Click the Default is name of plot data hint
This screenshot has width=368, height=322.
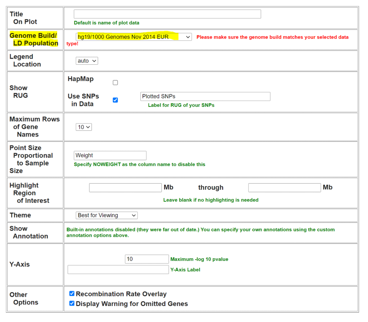(x=106, y=23)
